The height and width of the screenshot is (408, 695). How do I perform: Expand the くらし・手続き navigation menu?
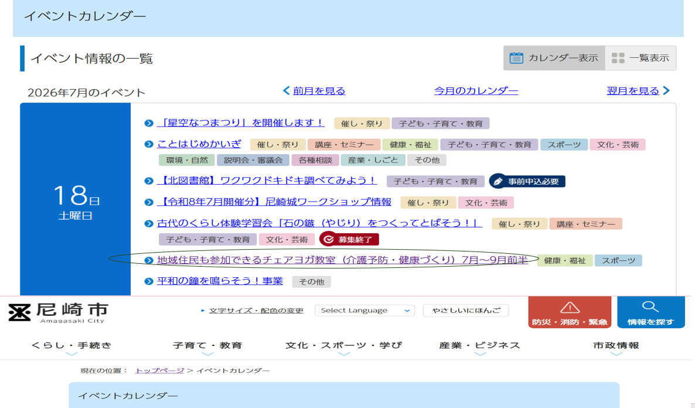coord(71,346)
